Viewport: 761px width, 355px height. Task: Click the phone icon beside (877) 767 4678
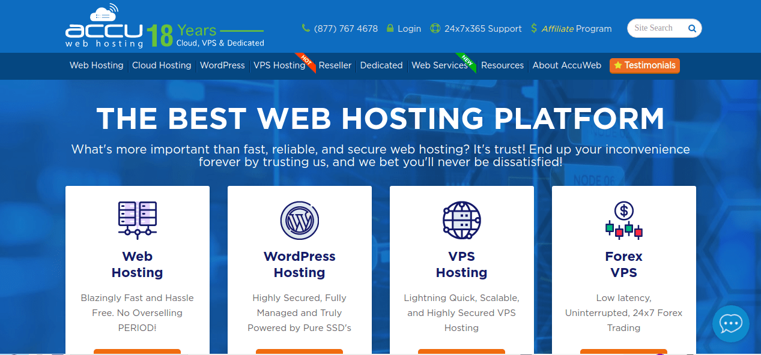pyautogui.click(x=306, y=28)
